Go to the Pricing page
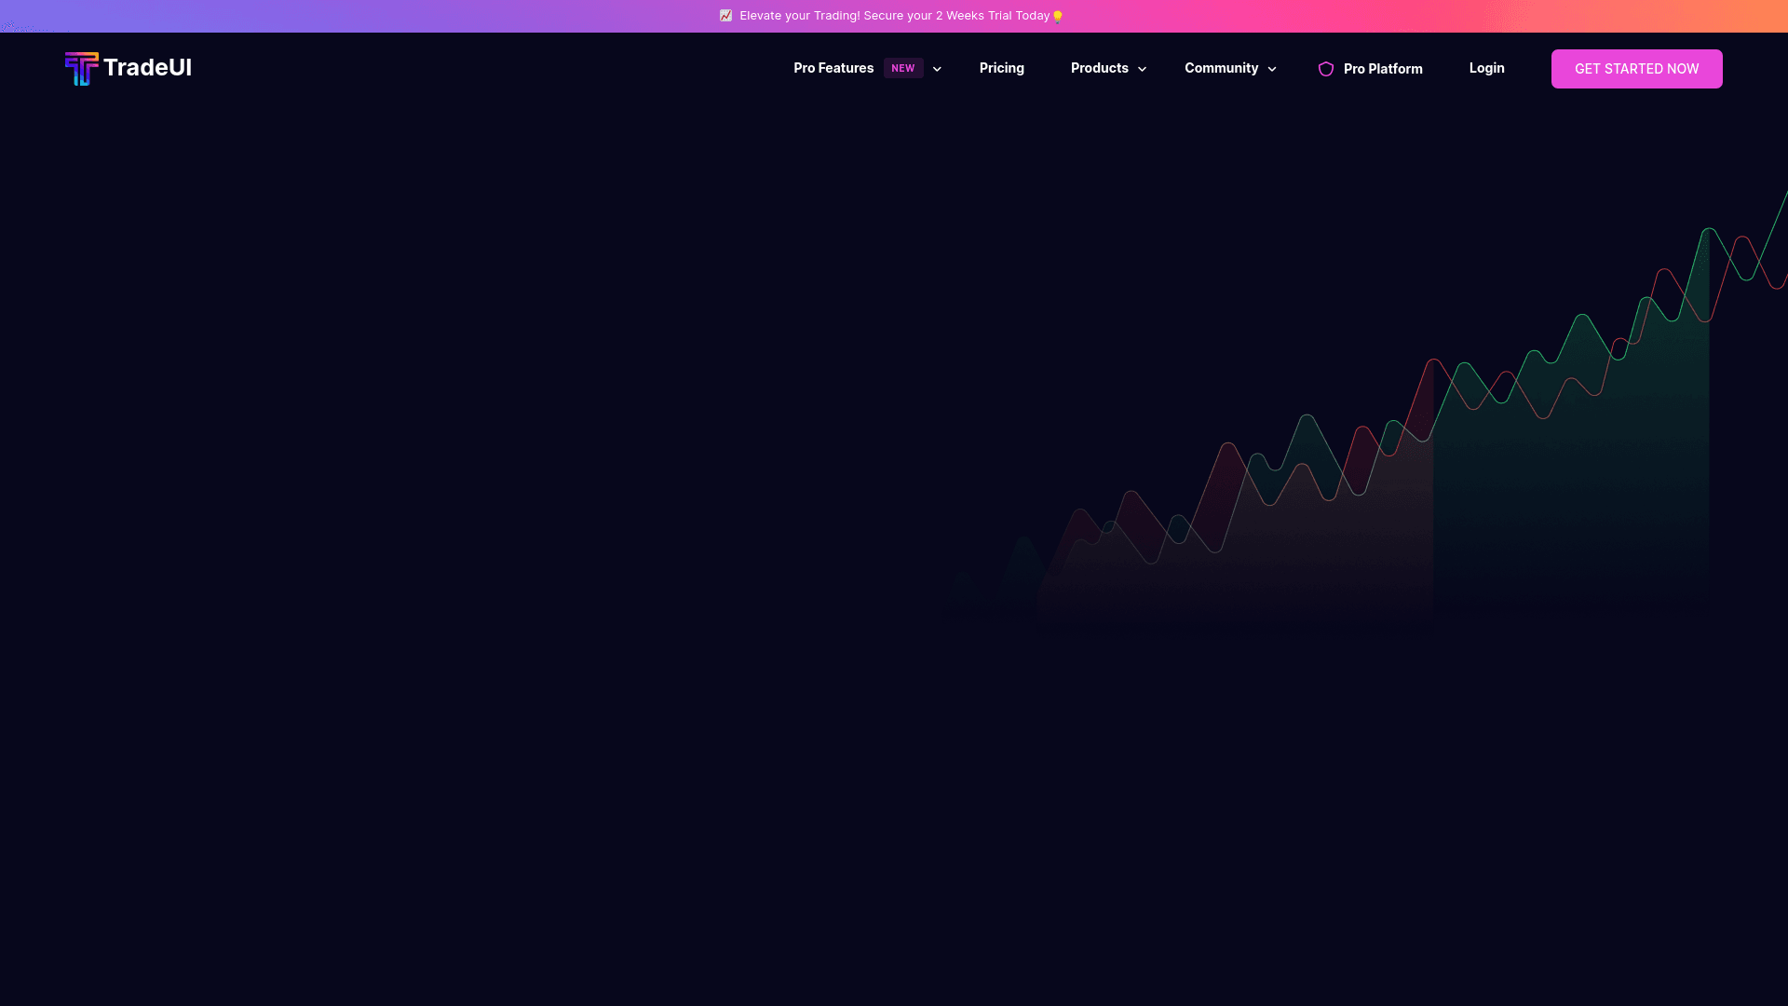Viewport: 1788px width, 1006px height. pyautogui.click(x=1001, y=68)
